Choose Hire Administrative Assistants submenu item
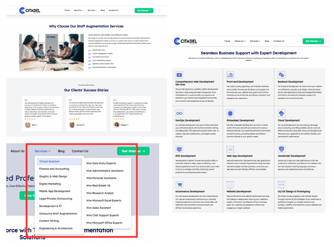 coord(105,171)
